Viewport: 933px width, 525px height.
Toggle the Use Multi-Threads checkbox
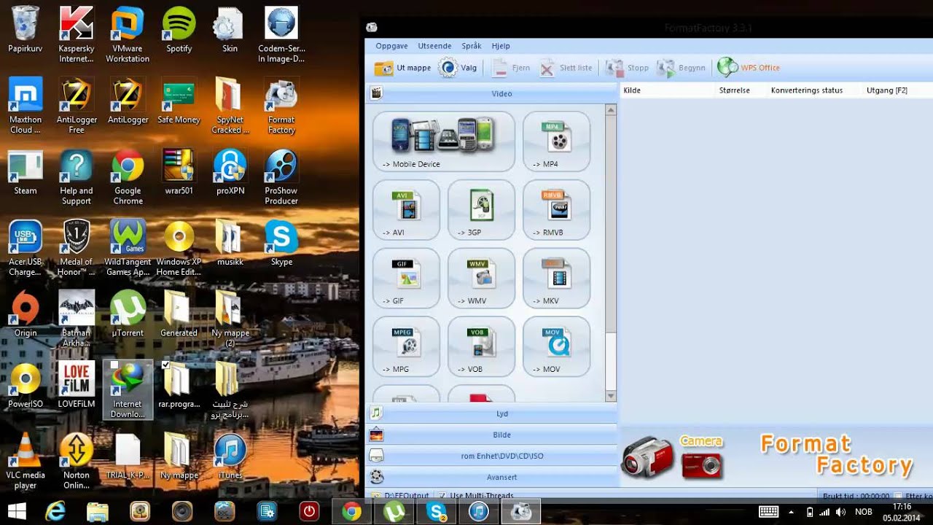click(x=442, y=496)
